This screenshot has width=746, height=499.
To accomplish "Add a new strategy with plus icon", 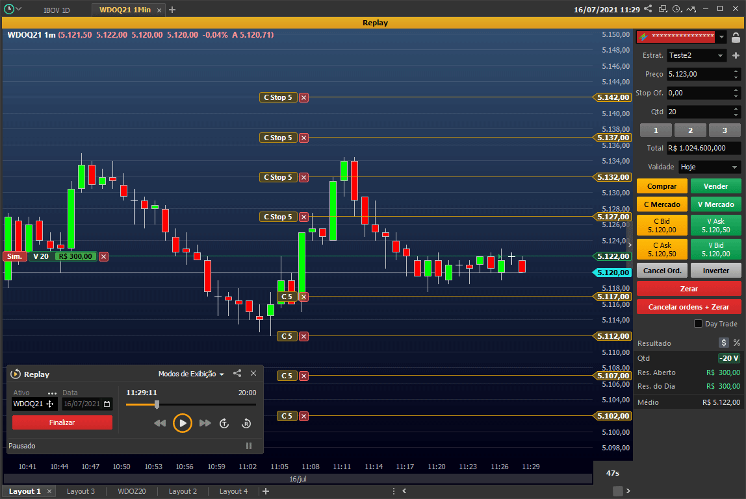I will tap(736, 56).
